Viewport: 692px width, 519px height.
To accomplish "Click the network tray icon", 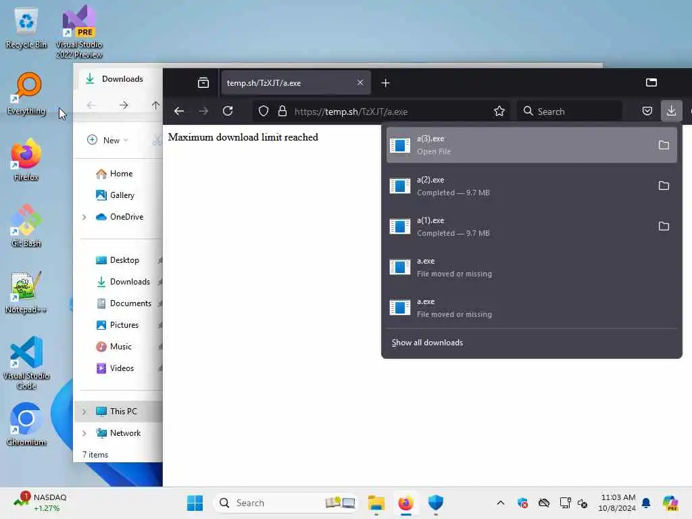I will click(x=565, y=503).
